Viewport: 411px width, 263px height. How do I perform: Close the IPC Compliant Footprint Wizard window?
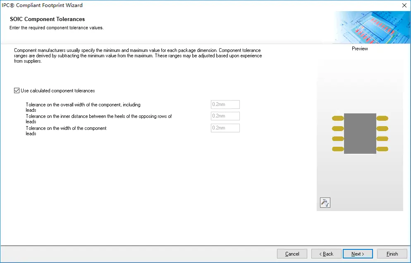[x=404, y=5]
